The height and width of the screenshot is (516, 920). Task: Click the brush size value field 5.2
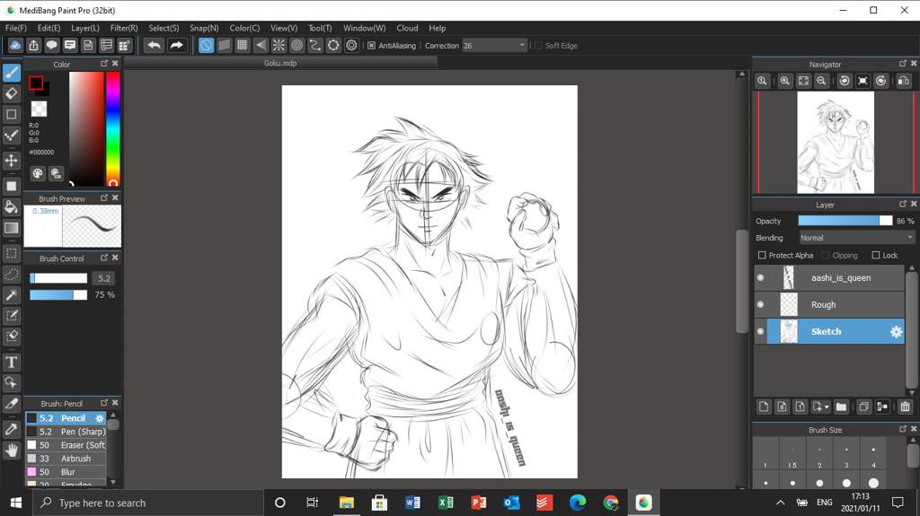[104, 278]
